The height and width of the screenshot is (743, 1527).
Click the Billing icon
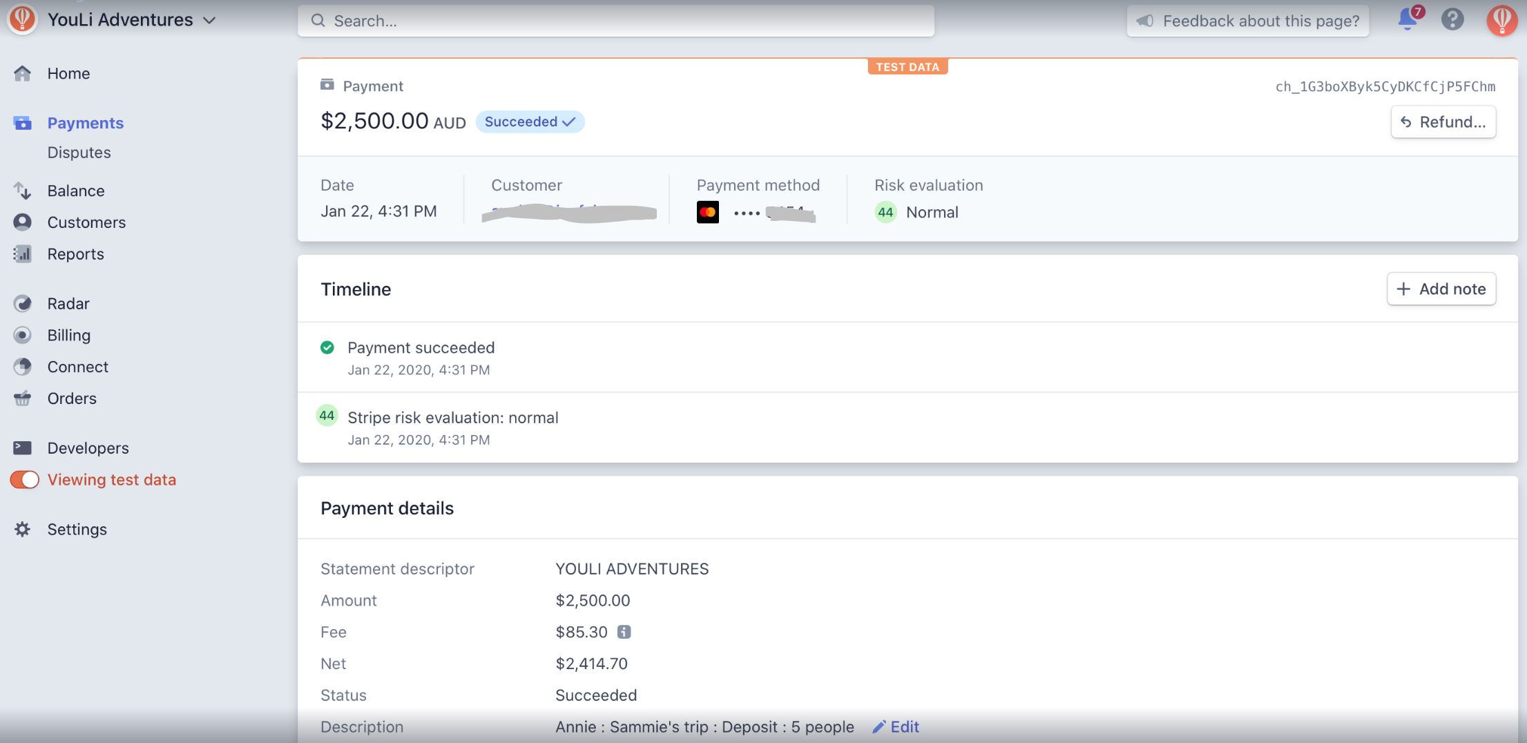[22, 336]
